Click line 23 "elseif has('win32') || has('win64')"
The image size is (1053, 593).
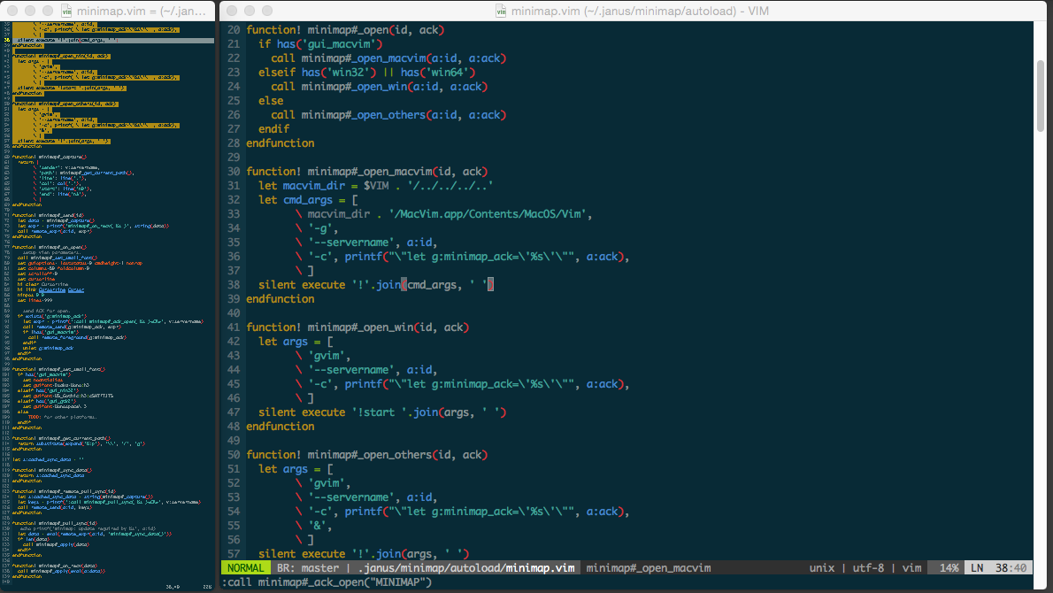click(366, 73)
